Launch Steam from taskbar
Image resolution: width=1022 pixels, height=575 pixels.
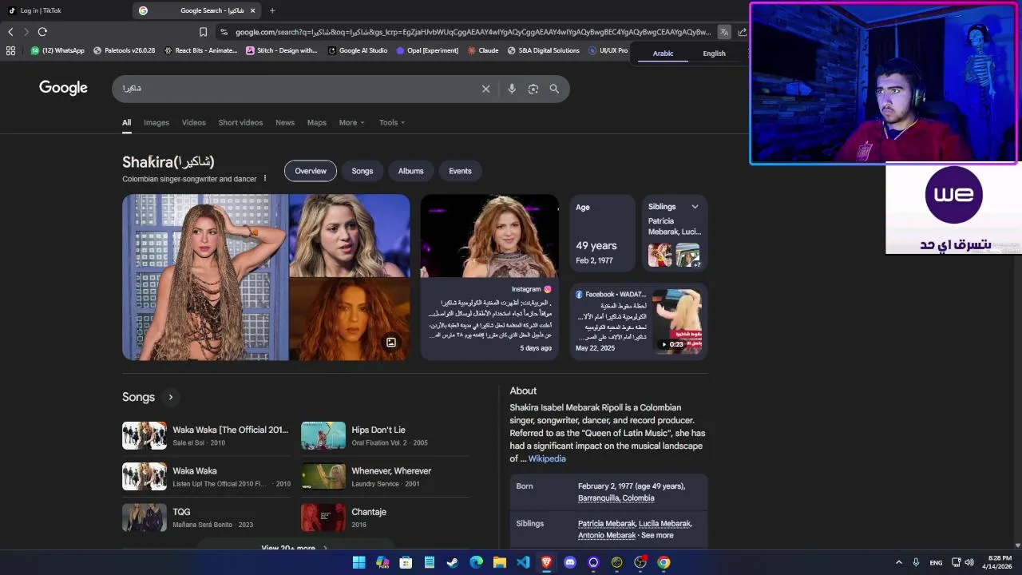pos(452,562)
